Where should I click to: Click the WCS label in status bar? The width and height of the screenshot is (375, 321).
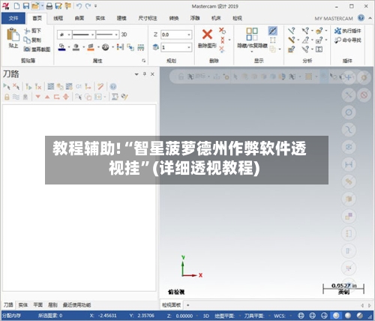(280, 316)
